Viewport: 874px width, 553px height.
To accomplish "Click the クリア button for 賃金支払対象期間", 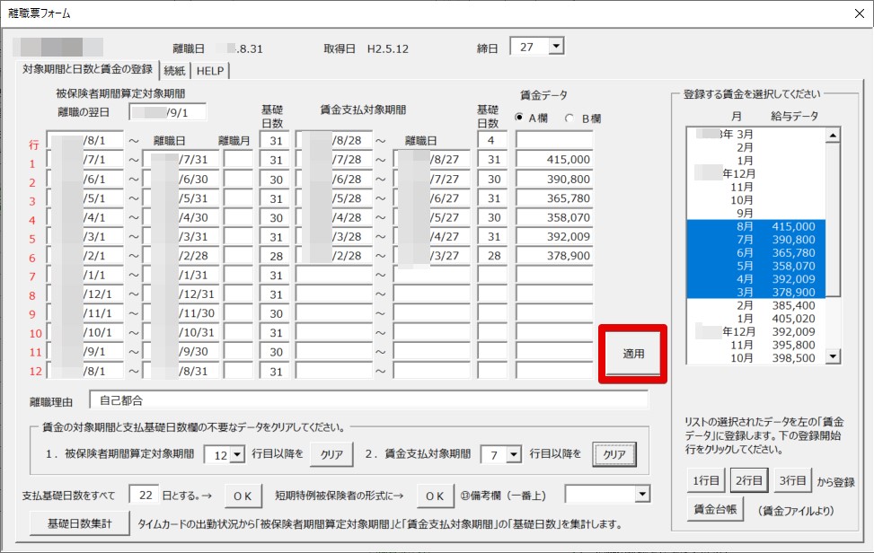I will point(614,454).
